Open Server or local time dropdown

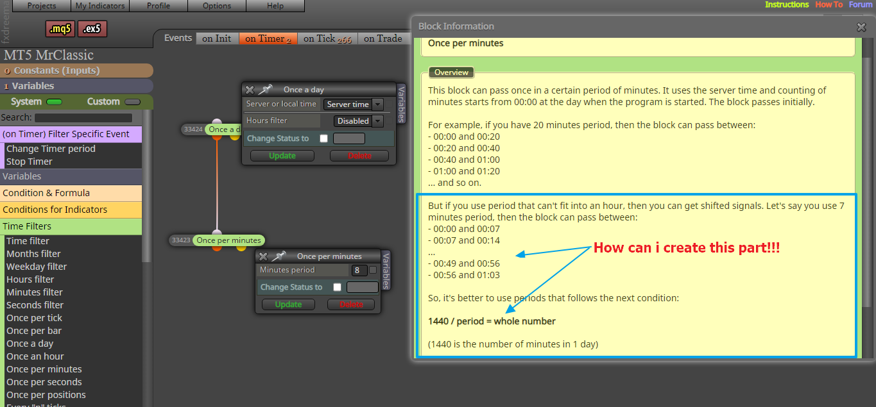(353, 104)
